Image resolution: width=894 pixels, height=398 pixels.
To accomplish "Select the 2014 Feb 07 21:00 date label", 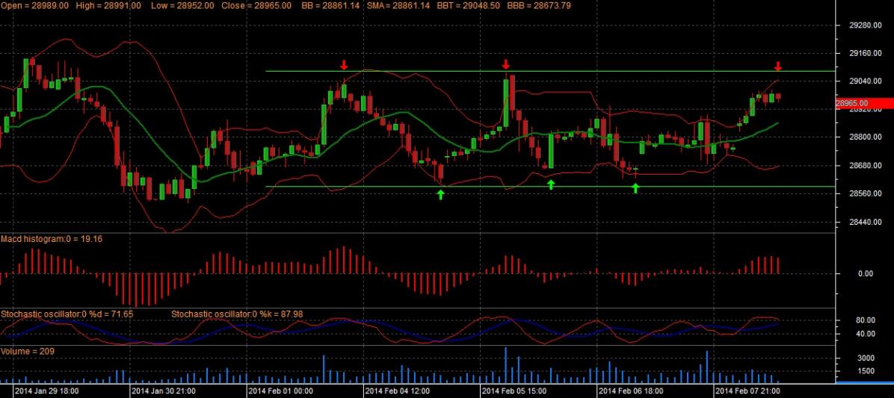I will (x=748, y=392).
